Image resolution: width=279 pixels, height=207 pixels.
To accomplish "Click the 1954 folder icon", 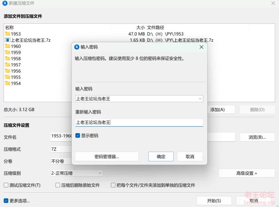I will [x=8, y=84].
